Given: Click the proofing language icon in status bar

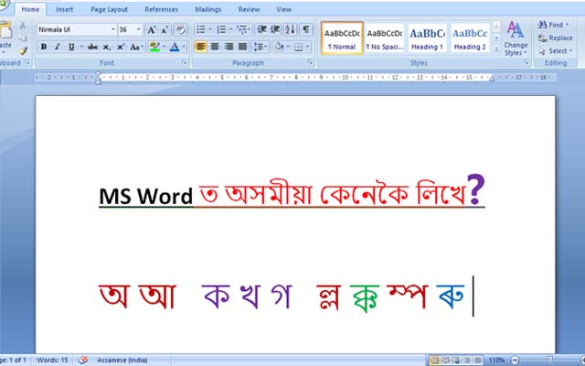Looking at the screenshot, I should click(83, 360).
